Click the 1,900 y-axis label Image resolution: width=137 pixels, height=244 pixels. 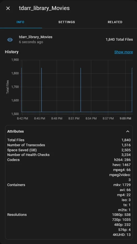[15, 60]
